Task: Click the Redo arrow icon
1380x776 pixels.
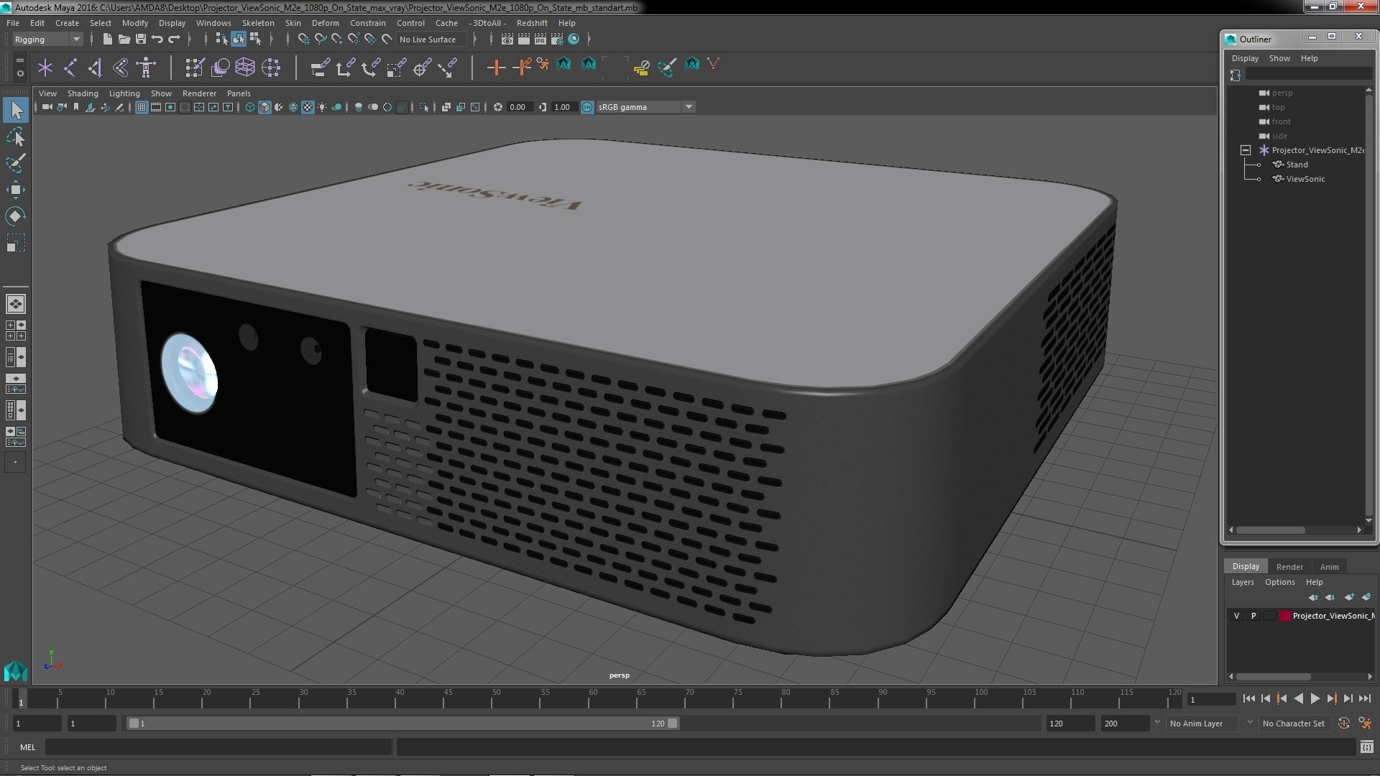Action: [x=173, y=39]
